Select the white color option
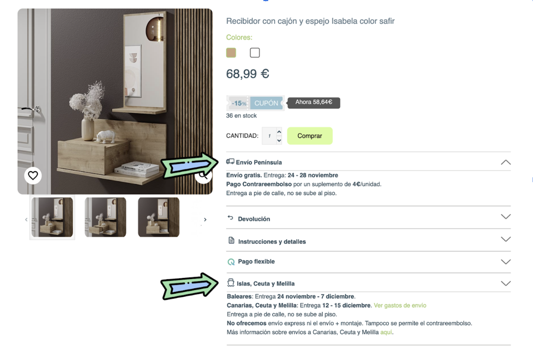The height and width of the screenshot is (356, 533). click(x=255, y=53)
